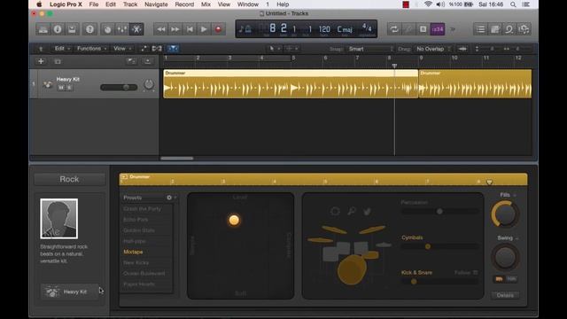The image size is (567, 319).
Task: Open the Track menu
Action: tap(130, 4)
